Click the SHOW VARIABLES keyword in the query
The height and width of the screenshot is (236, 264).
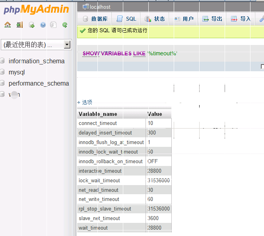(107, 53)
